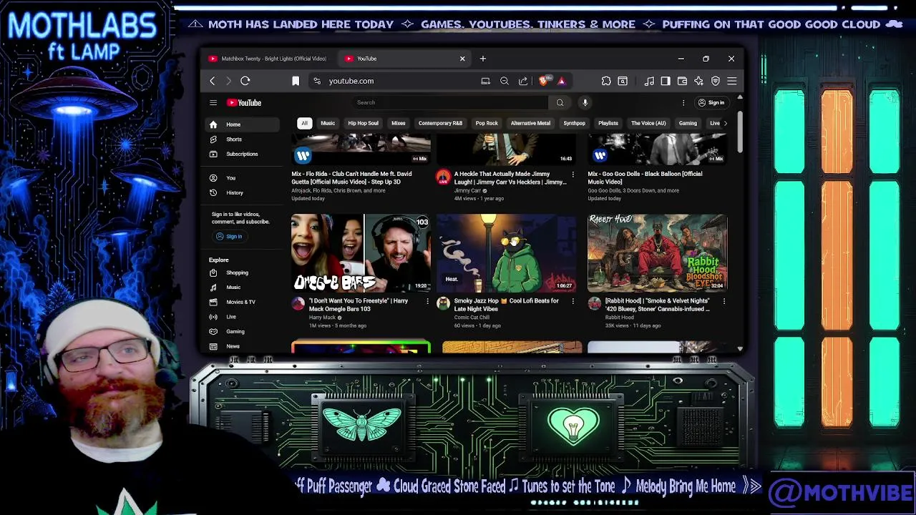Screen dimensions: 916x515
Task: Open a new browser tab with plus
Action: tap(483, 59)
